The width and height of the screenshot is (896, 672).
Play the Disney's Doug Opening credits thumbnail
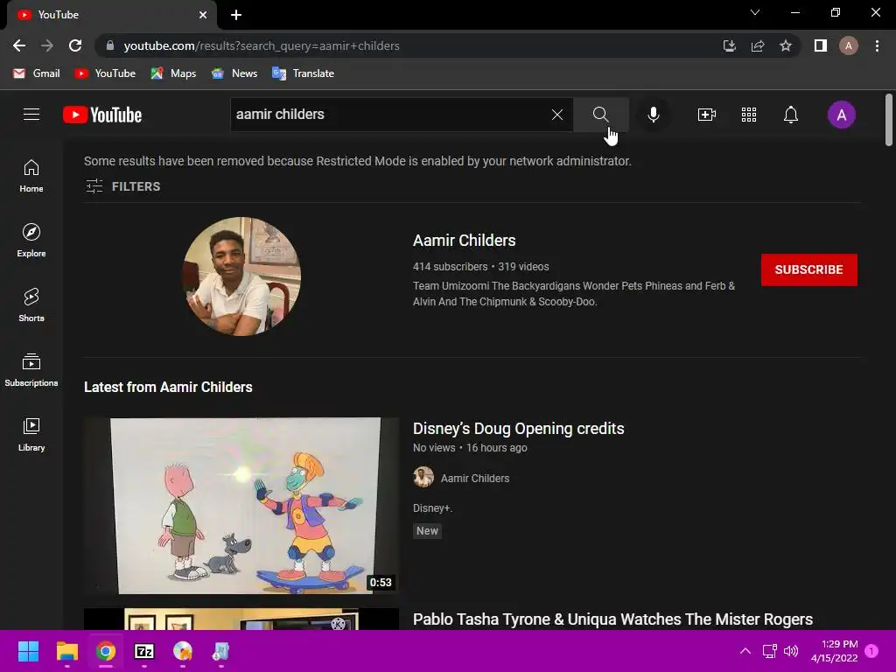coord(241,506)
